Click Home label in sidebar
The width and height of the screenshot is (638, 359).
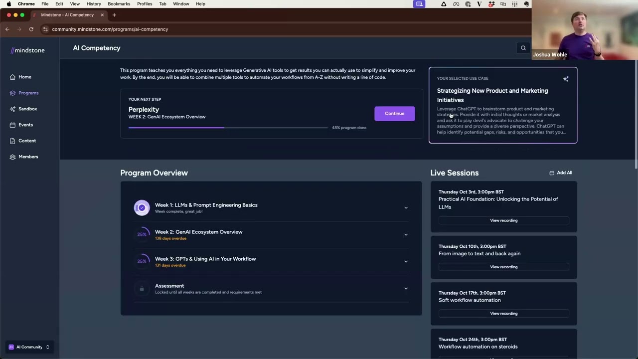pyautogui.click(x=25, y=77)
